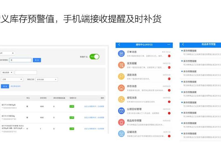The image size is (221, 165).
Task: Tap the red 商品库存预警 alarm icon
Action: coord(121,122)
